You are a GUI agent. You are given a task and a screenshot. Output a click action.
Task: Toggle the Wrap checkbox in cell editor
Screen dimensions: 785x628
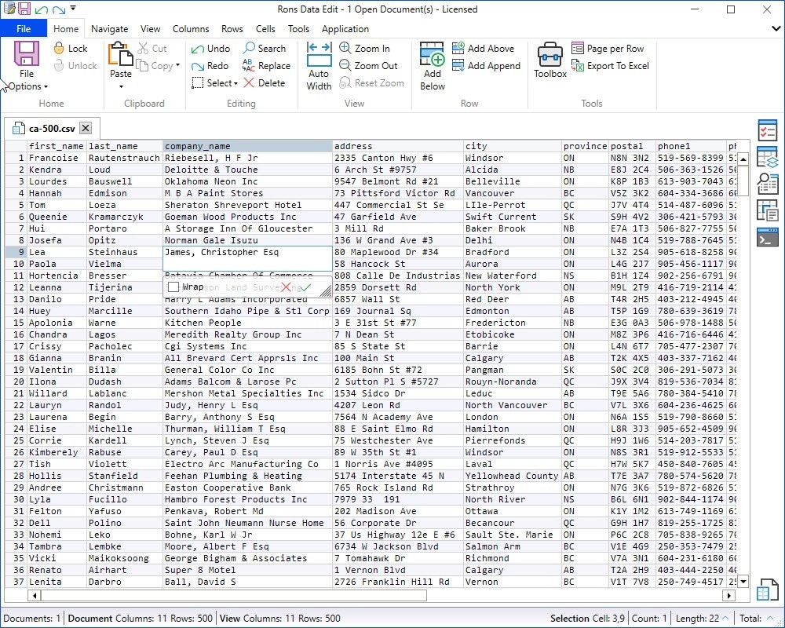point(173,287)
